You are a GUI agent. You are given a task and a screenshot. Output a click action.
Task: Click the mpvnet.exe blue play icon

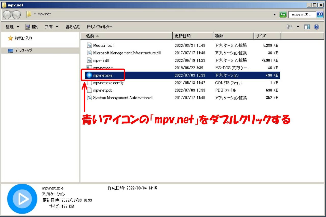click(x=89, y=75)
